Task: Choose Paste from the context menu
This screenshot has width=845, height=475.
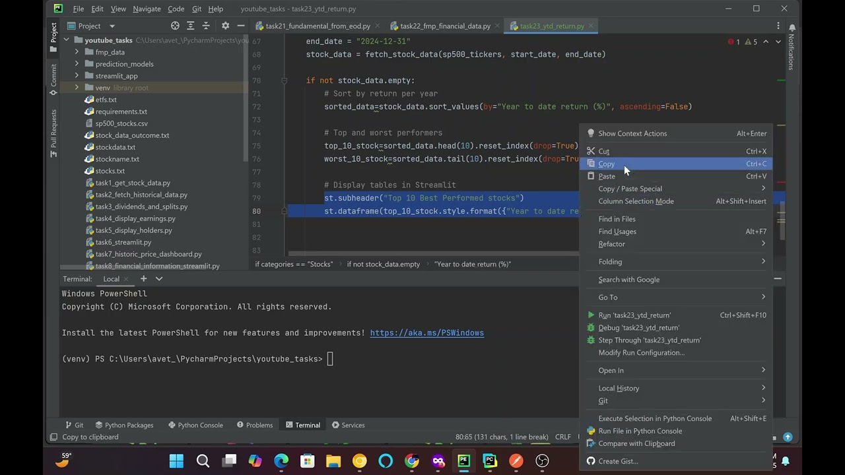Action: [x=676, y=176]
